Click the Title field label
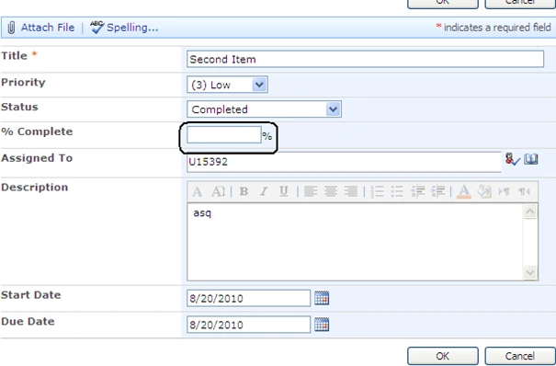The height and width of the screenshot is (366, 556). point(14,56)
